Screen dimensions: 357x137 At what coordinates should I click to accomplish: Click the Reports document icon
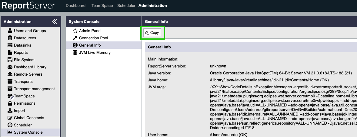coord(10,53)
